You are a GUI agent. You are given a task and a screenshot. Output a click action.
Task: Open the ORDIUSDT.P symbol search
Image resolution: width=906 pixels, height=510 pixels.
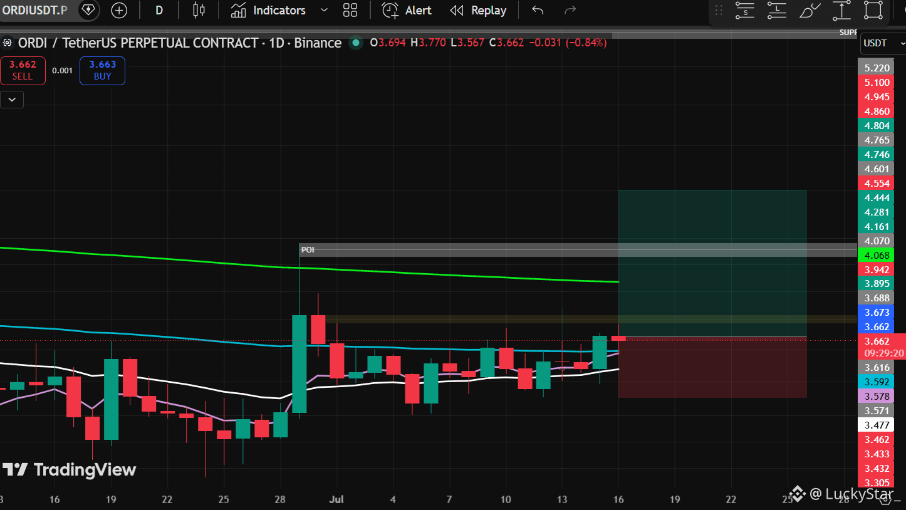click(x=34, y=10)
